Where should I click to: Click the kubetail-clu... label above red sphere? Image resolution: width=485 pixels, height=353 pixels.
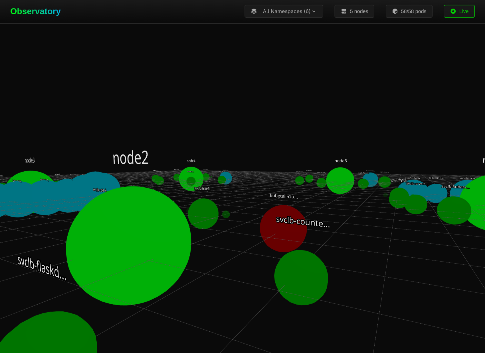click(284, 196)
